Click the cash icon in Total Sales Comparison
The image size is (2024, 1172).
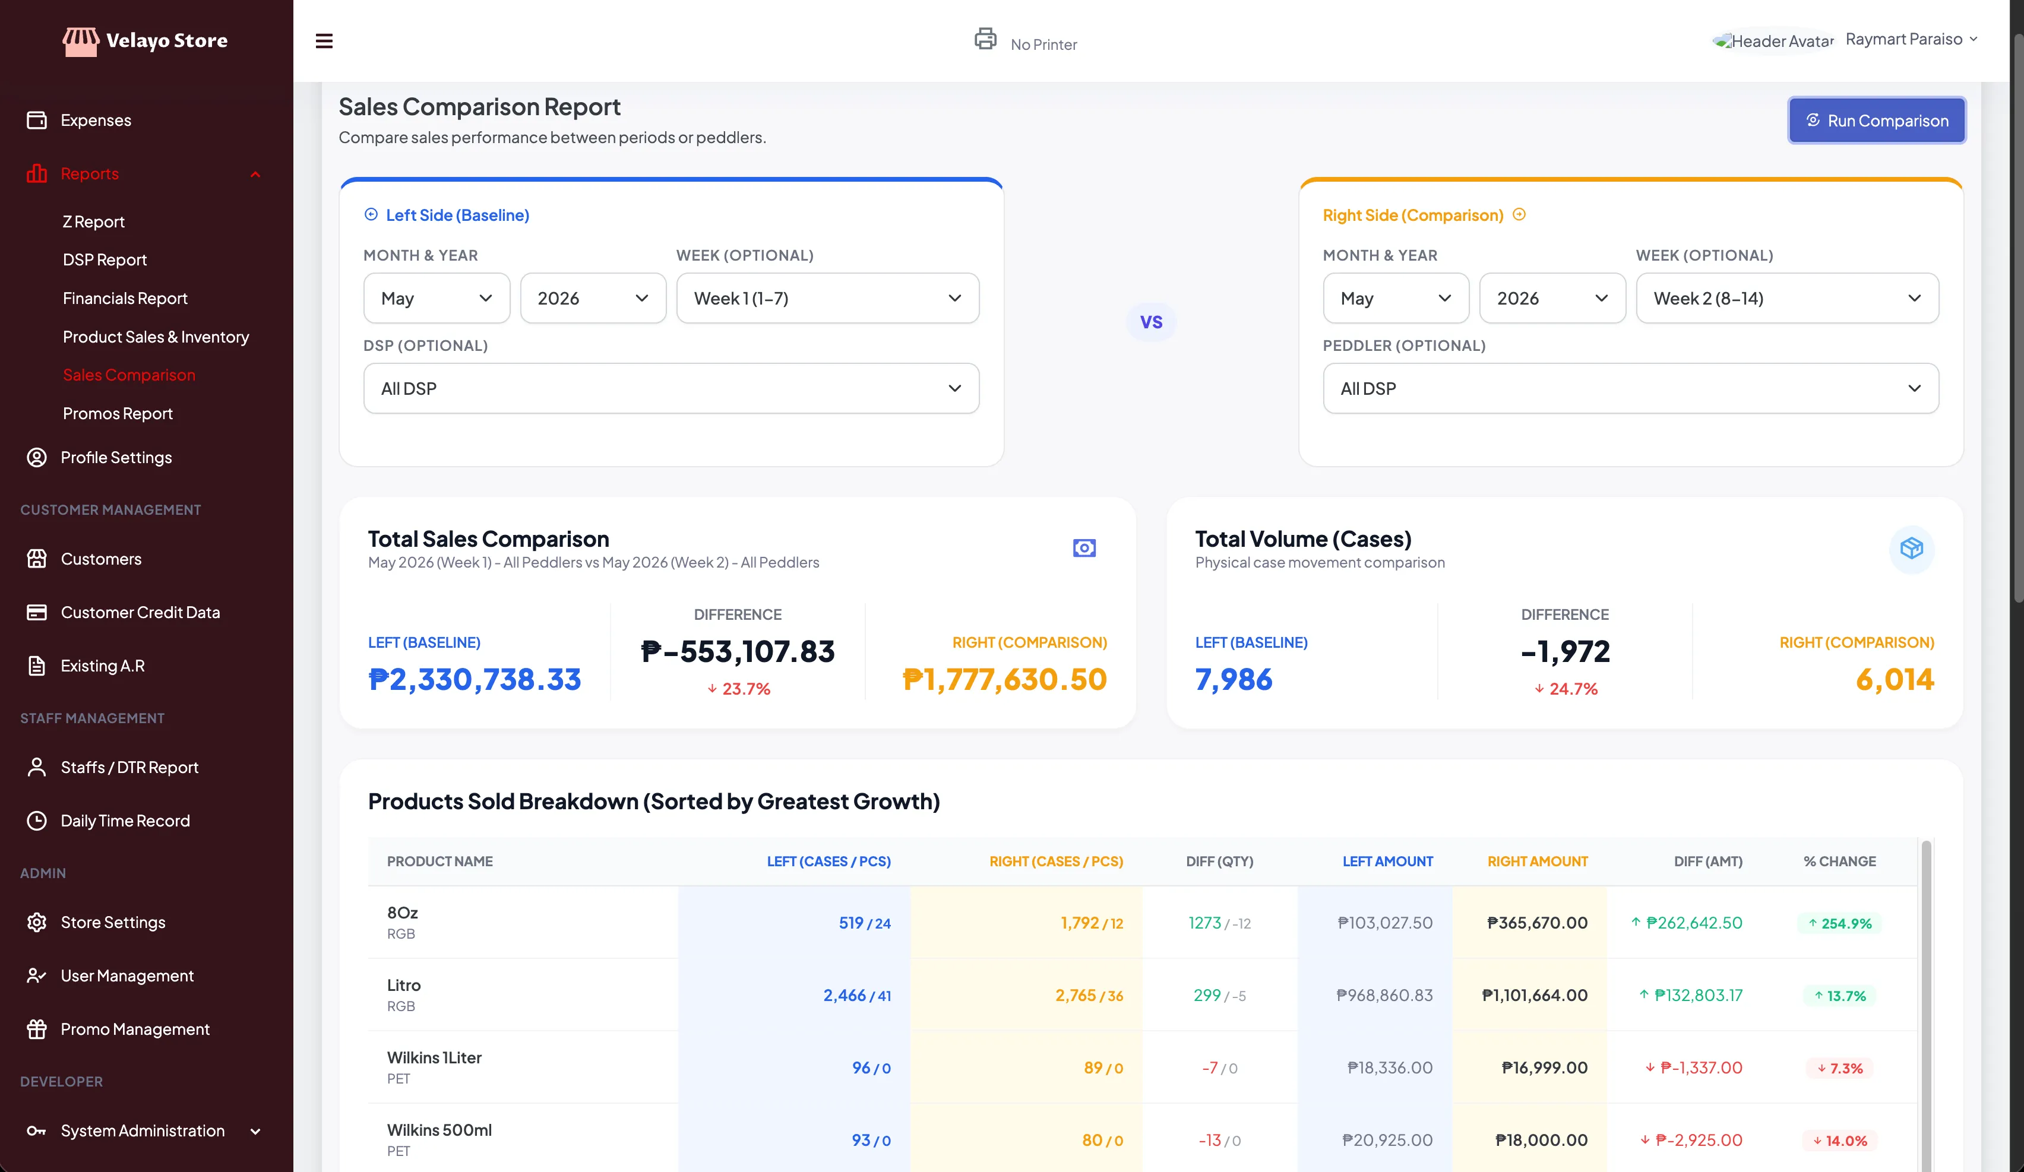(1084, 548)
